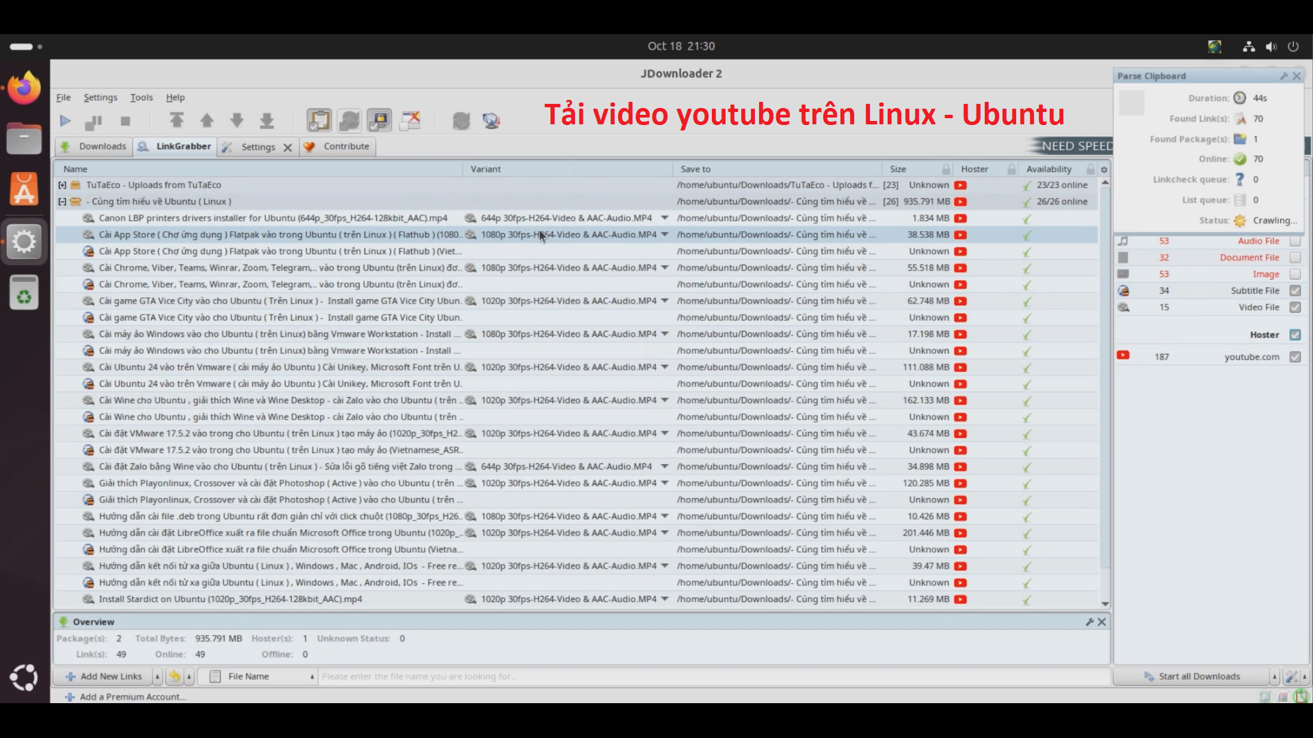This screenshot has width=1313, height=738.
Task: Open Trash from the dock
Action: [24, 292]
